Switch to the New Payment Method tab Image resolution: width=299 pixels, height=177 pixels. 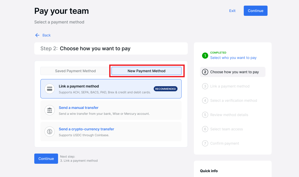point(147,71)
